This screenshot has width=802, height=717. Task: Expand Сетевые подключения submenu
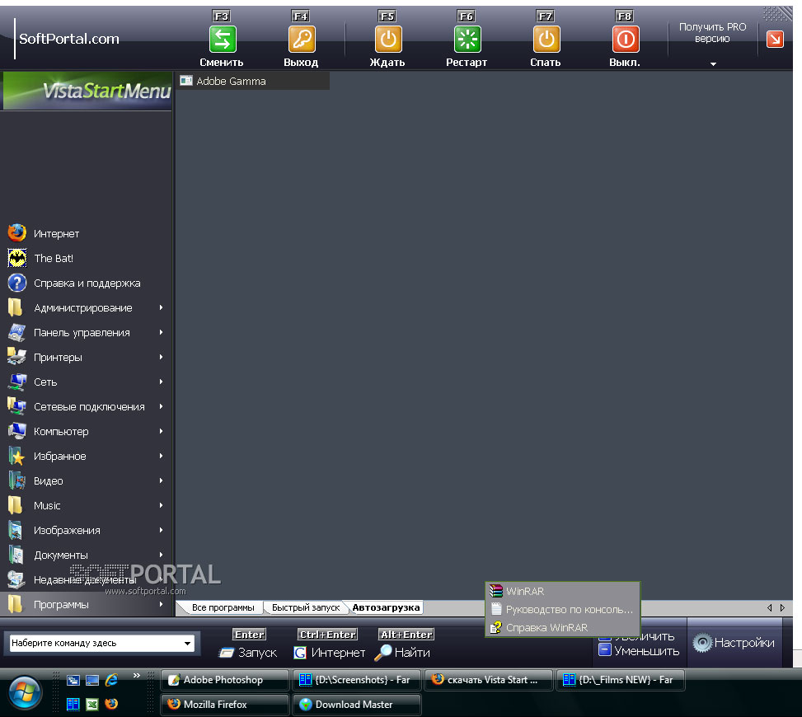161,406
